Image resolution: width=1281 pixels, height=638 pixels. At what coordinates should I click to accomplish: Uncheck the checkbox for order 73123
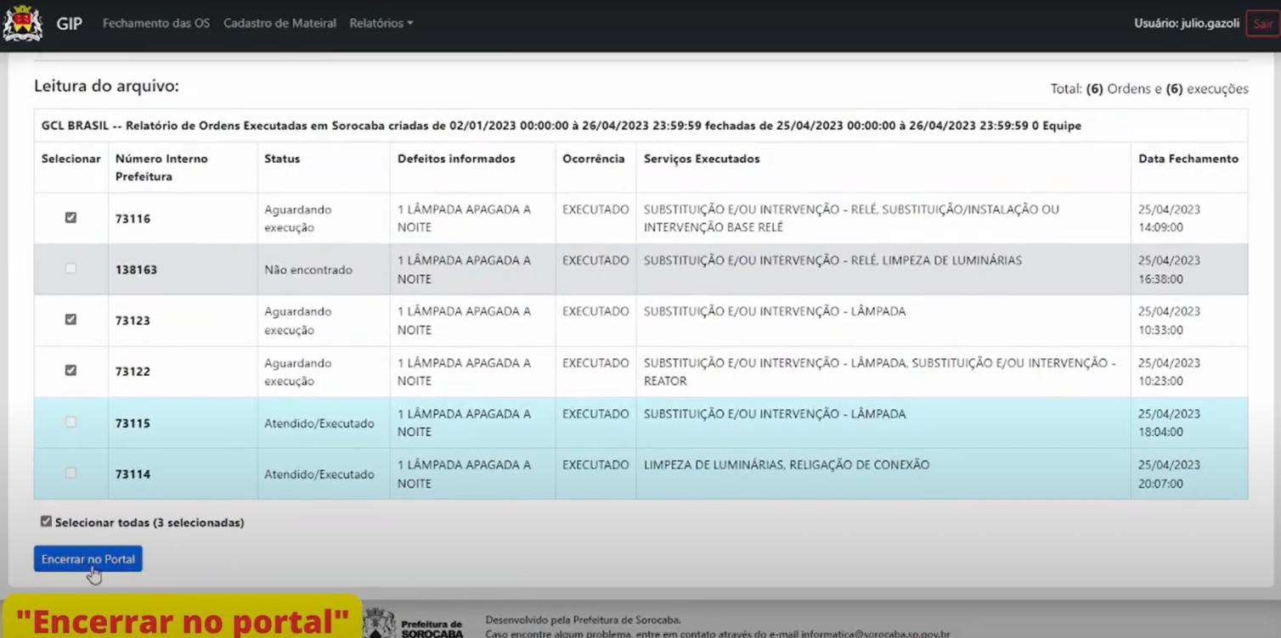point(71,320)
